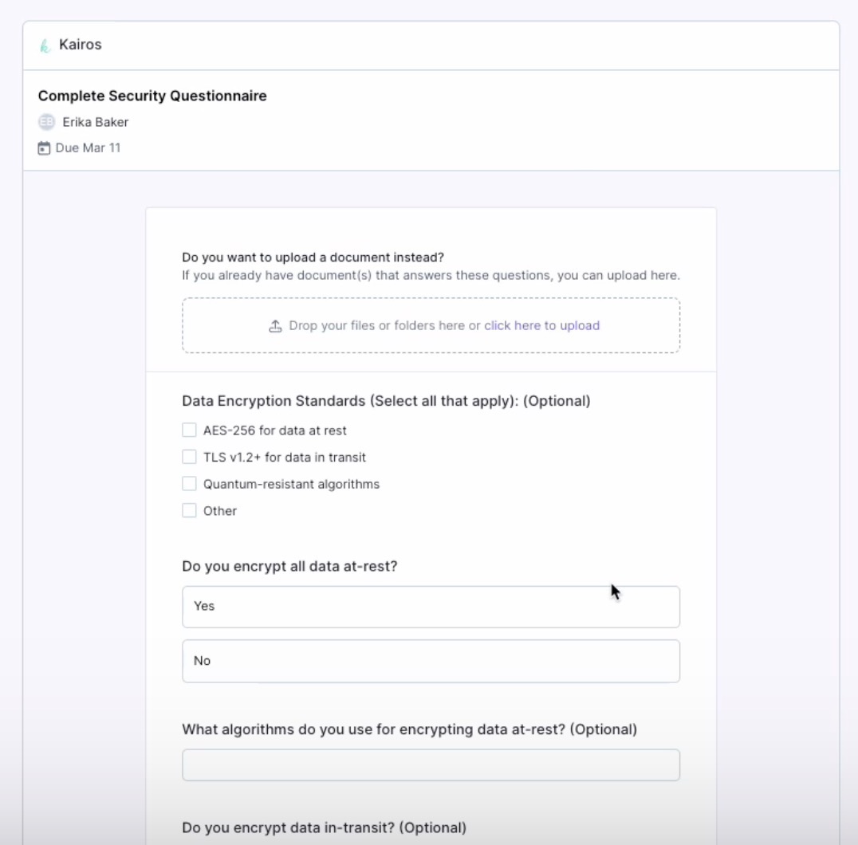Screen dimensions: 858x845
Task: Click the Do you encrypt data in-transit question
Action: point(324,827)
